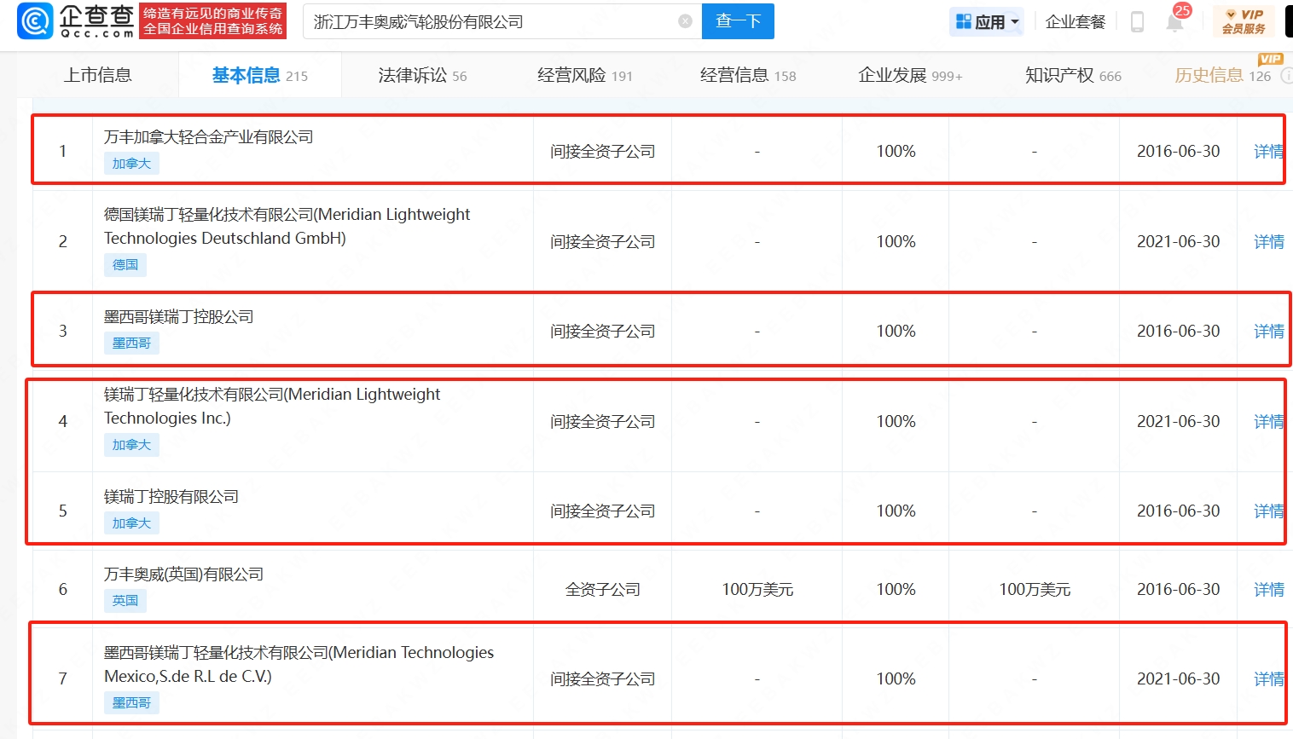This screenshot has width=1293, height=739.
Task: Open 墨西哥镁瑞丁控股公司 company link
Action: pos(179,317)
